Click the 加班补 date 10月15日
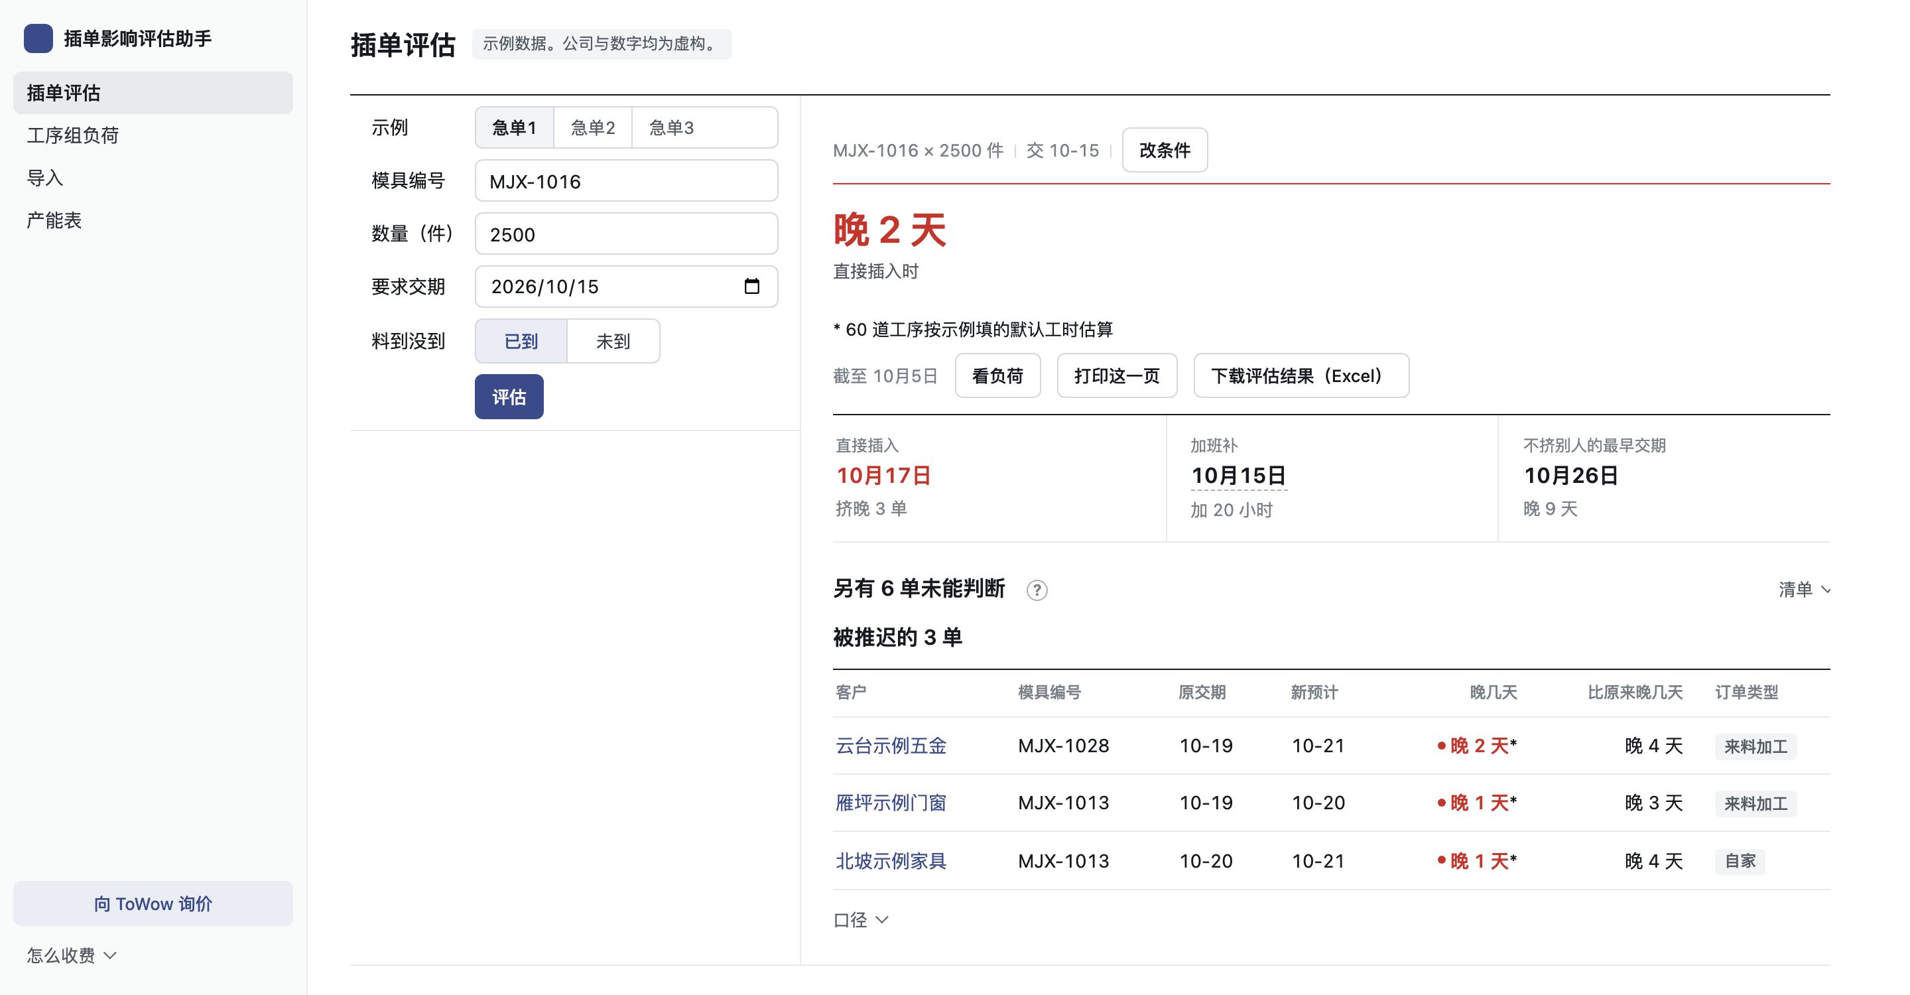Screen dimensions: 1910x995 coord(1238,476)
